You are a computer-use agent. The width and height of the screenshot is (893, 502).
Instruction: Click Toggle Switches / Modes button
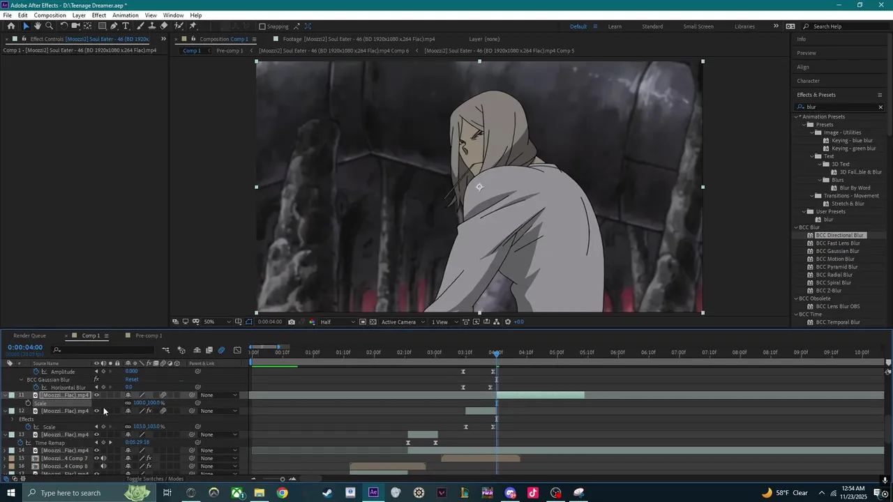[155, 479]
